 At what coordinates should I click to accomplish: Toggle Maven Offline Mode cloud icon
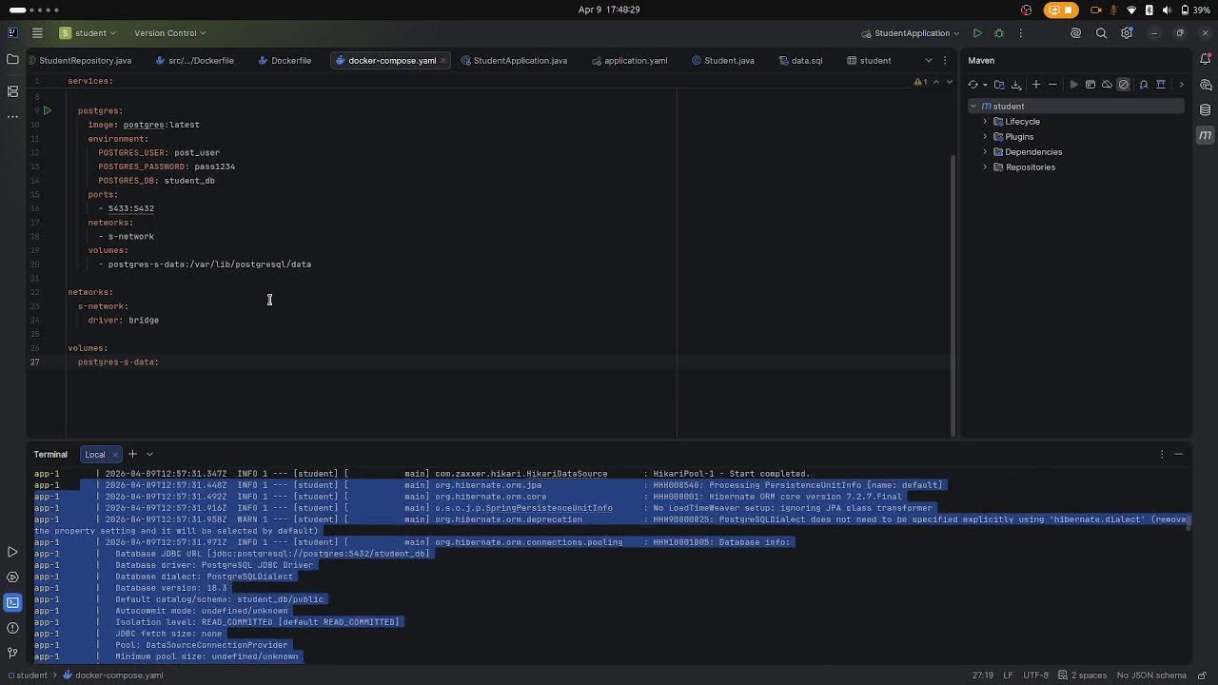point(1107,85)
